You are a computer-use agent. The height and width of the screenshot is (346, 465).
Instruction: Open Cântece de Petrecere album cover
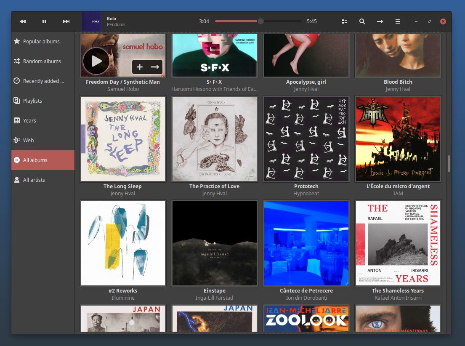pyautogui.click(x=306, y=243)
